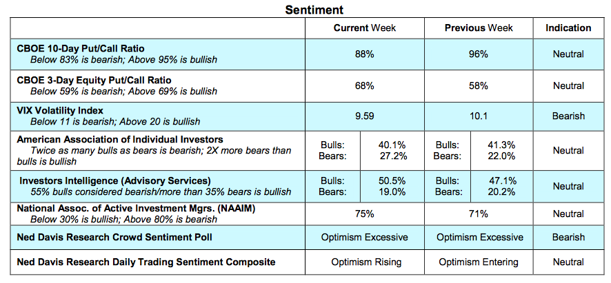Click the Indication column header
The image size is (611, 283).
(568, 28)
